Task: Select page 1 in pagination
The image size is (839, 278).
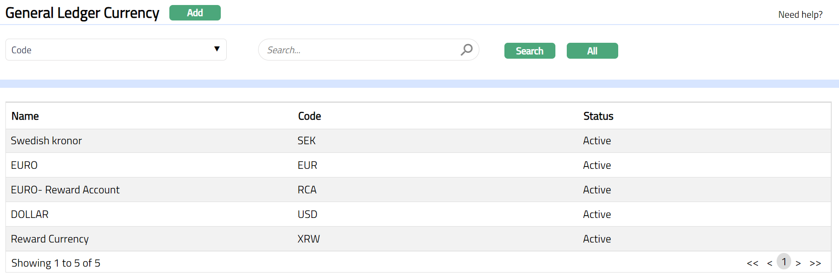Action: 784,262
